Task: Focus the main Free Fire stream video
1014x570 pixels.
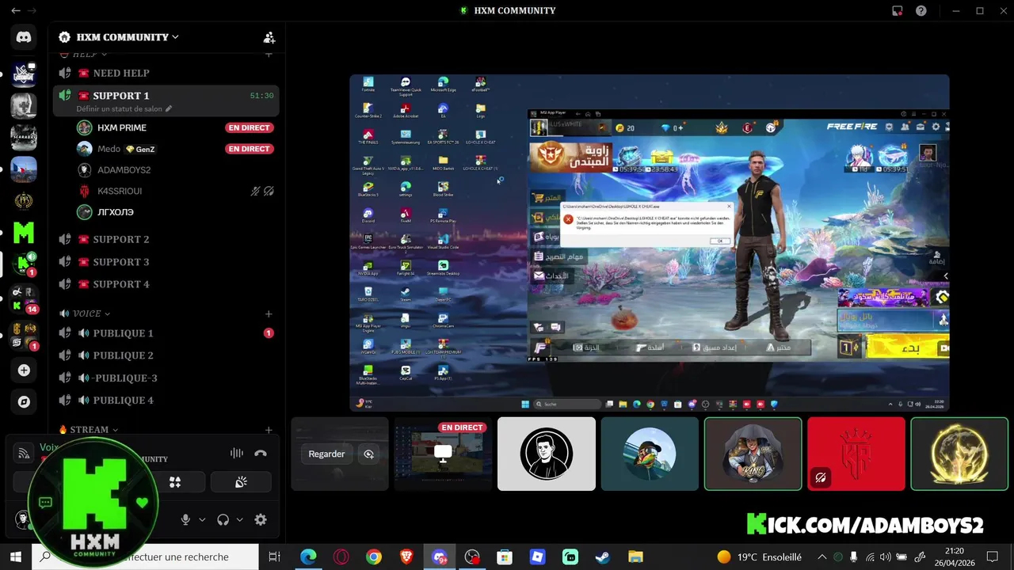Action: tap(650, 243)
